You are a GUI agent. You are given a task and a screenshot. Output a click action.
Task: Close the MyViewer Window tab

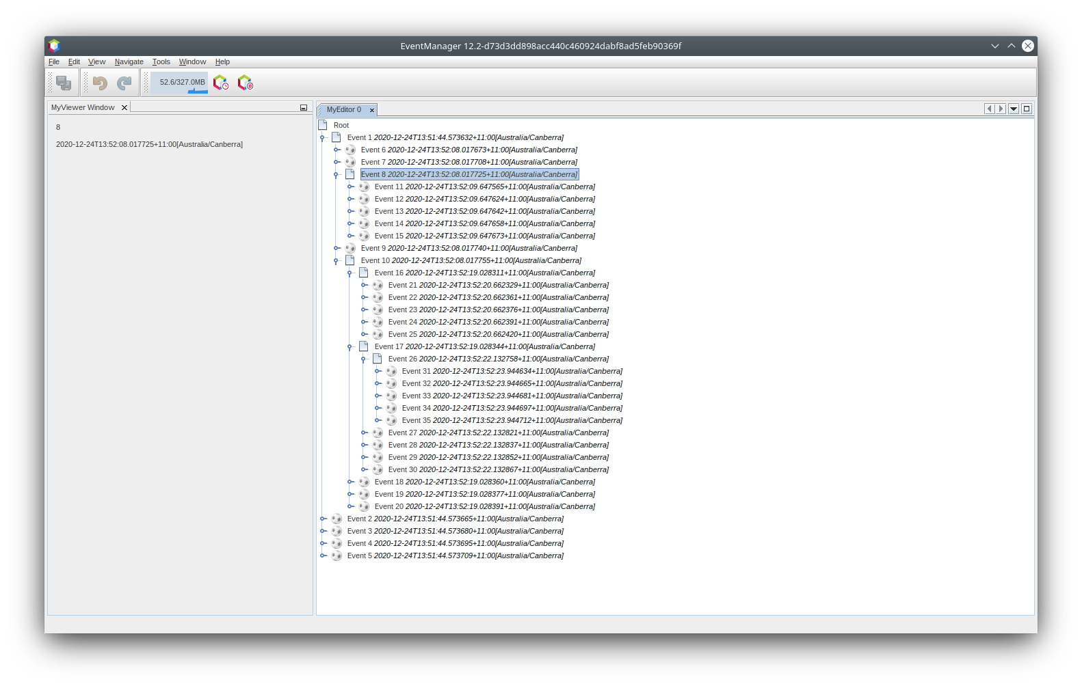click(124, 108)
